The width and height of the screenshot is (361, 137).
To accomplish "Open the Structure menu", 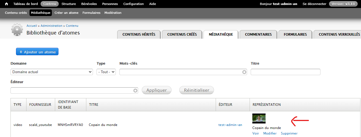I will point(69,4).
